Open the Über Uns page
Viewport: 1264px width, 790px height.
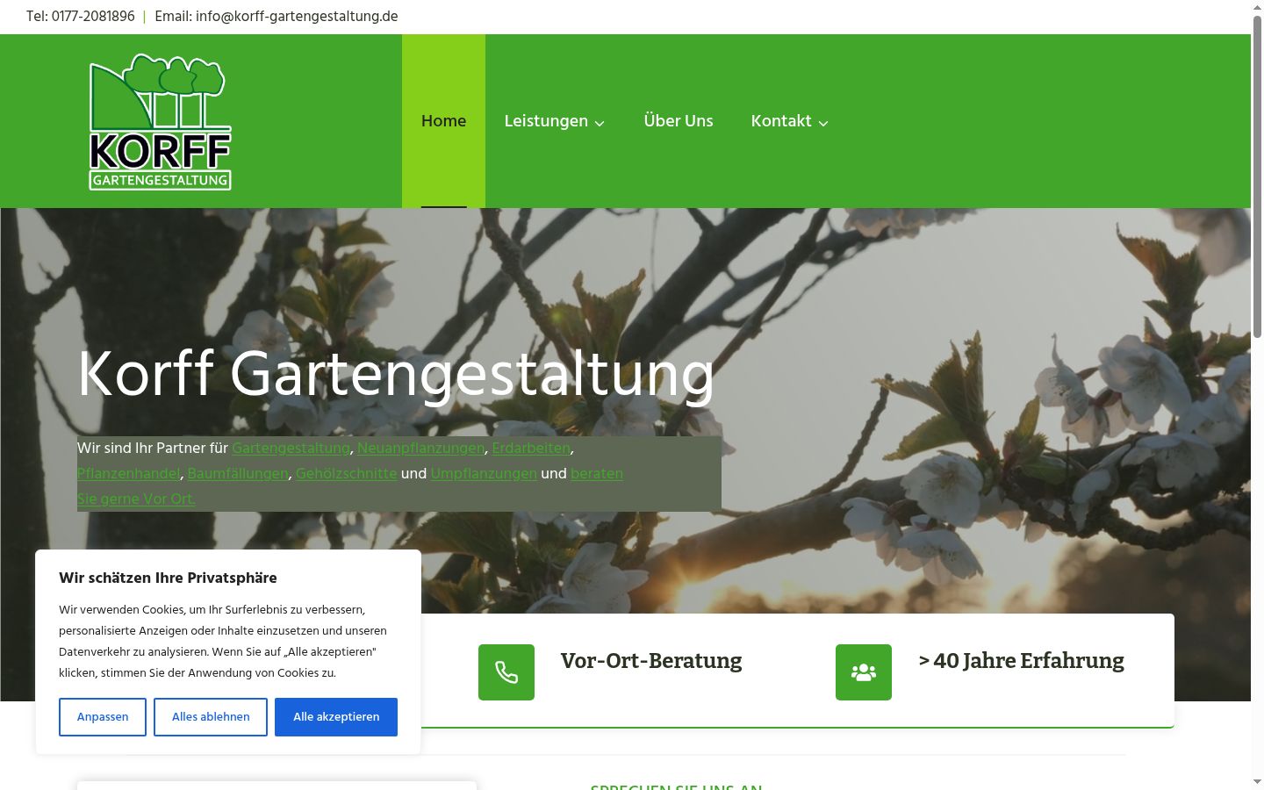pos(679,121)
